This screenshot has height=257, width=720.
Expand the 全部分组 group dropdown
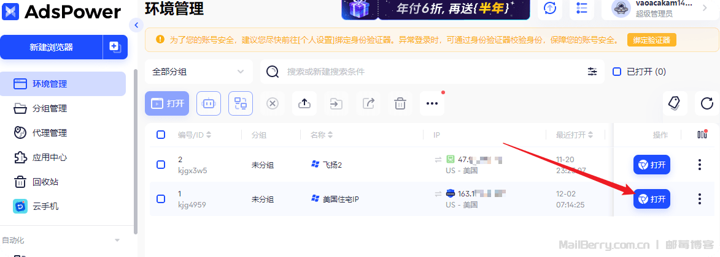(198, 72)
